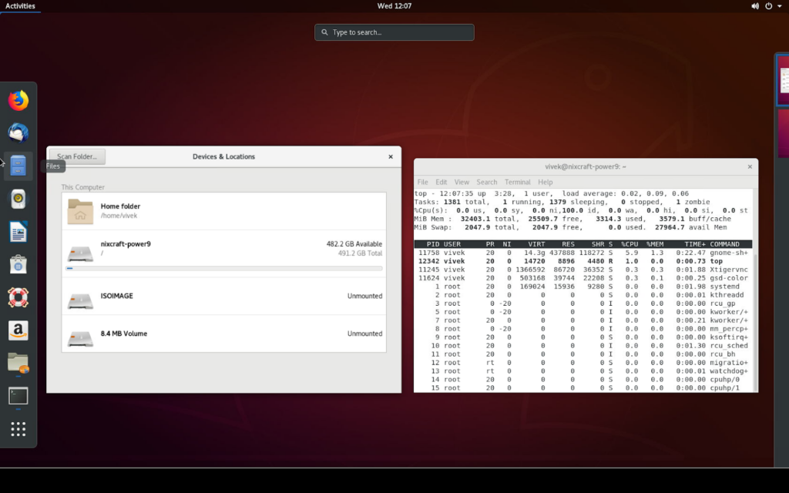This screenshot has height=493, width=789.
Task: Open a terminal from the dock
Action: pyautogui.click(x=18, y=395)
